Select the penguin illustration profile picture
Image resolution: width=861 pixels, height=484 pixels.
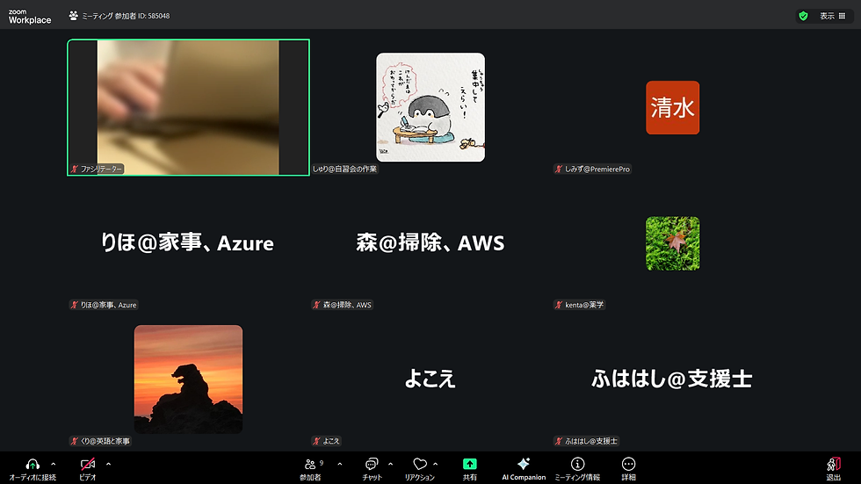tap(430, 107)
